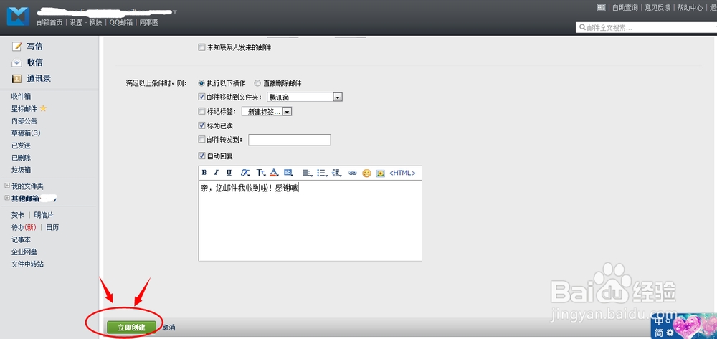
Task: Open 草稿箱(3) folder
Action: [26, 133]
